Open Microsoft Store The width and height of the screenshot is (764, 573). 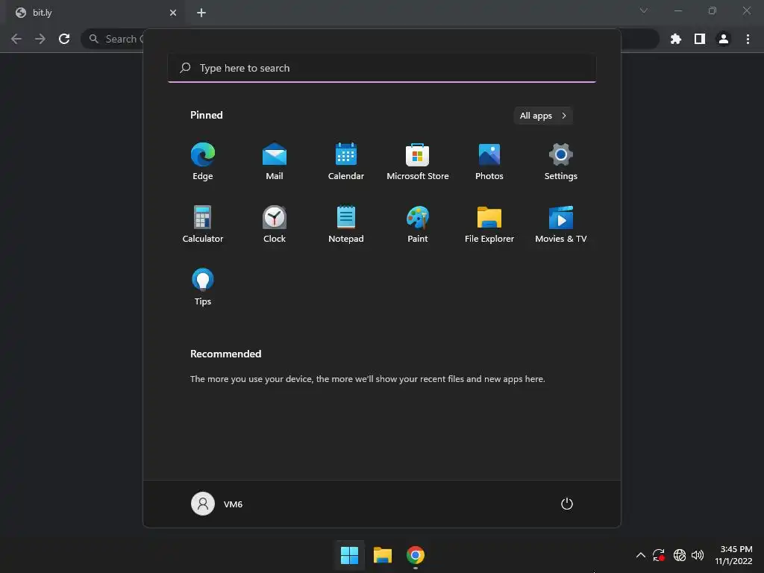418,161
